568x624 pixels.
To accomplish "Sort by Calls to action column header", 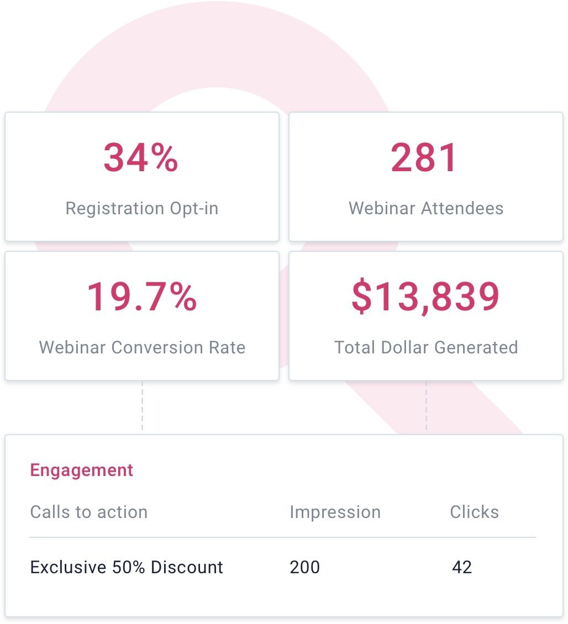I will 89,512.
